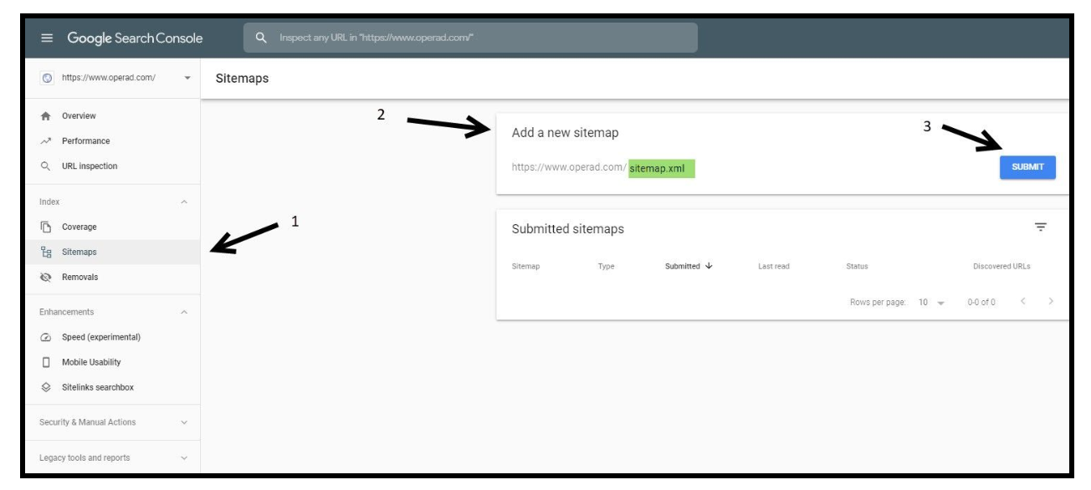1091x490 pixels.
Task: Open the hamburger main menu
Action: [47, 38]
